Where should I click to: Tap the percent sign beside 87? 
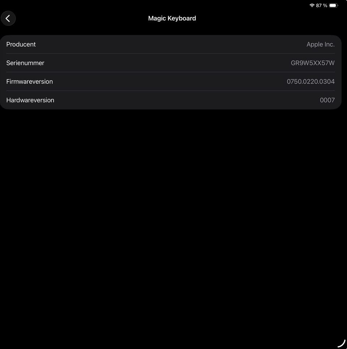point(325,5)
